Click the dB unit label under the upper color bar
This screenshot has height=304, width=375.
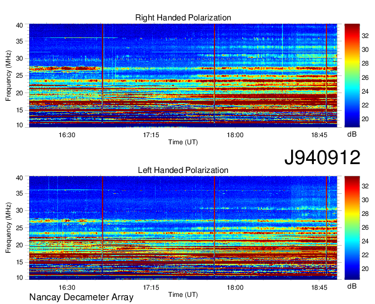point(352,134)
